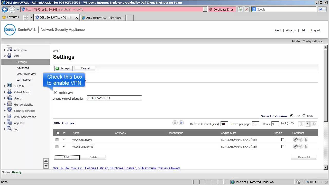Open the Advanced VPN page
Viewport: 329px width, 185px height.
point(23,68)
